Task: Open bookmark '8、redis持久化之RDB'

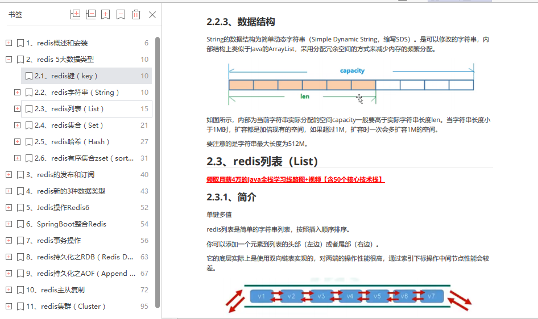Action: pos(80,257)
